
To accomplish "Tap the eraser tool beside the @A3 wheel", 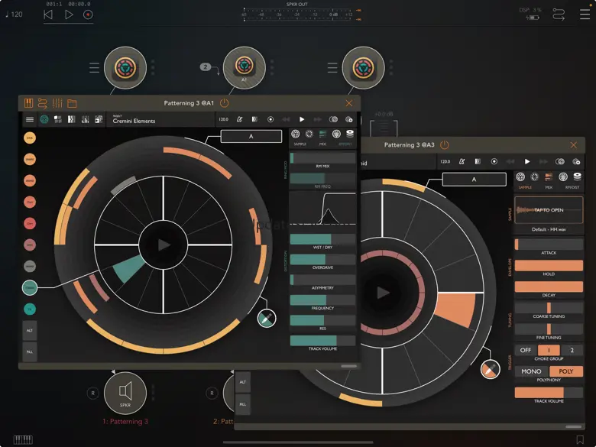I will click(x=490, y=370).
